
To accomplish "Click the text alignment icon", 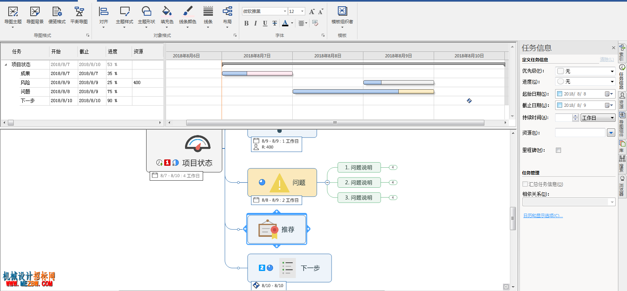I will tap(301, 23).
